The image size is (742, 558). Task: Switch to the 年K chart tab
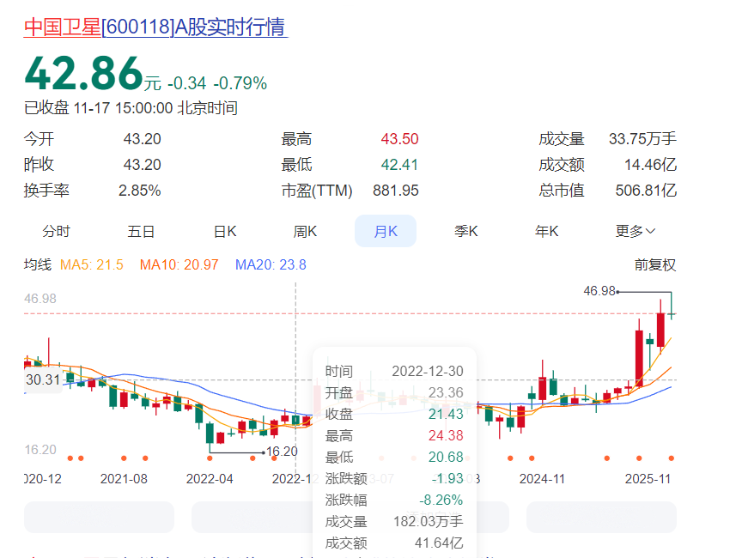click(546, 231)
